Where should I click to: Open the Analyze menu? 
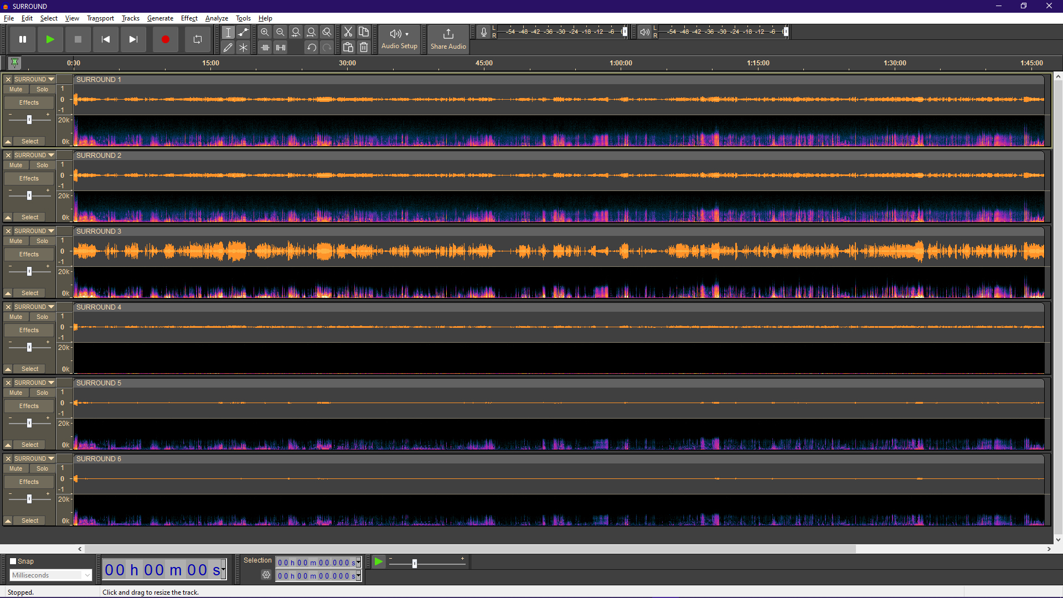tap(216, 18)
